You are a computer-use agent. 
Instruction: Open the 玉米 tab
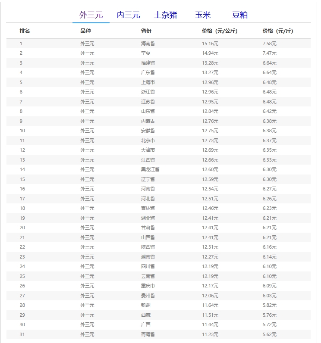[203, 15]
